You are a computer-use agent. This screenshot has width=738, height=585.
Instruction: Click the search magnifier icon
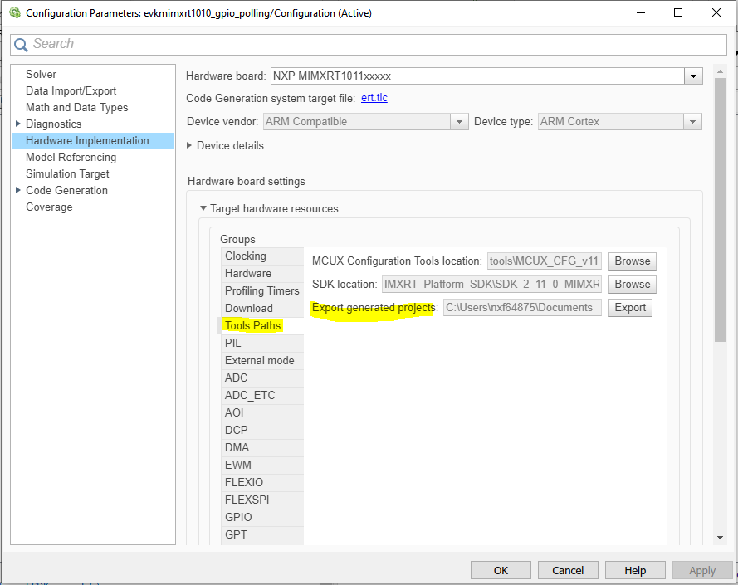point(20,44)
